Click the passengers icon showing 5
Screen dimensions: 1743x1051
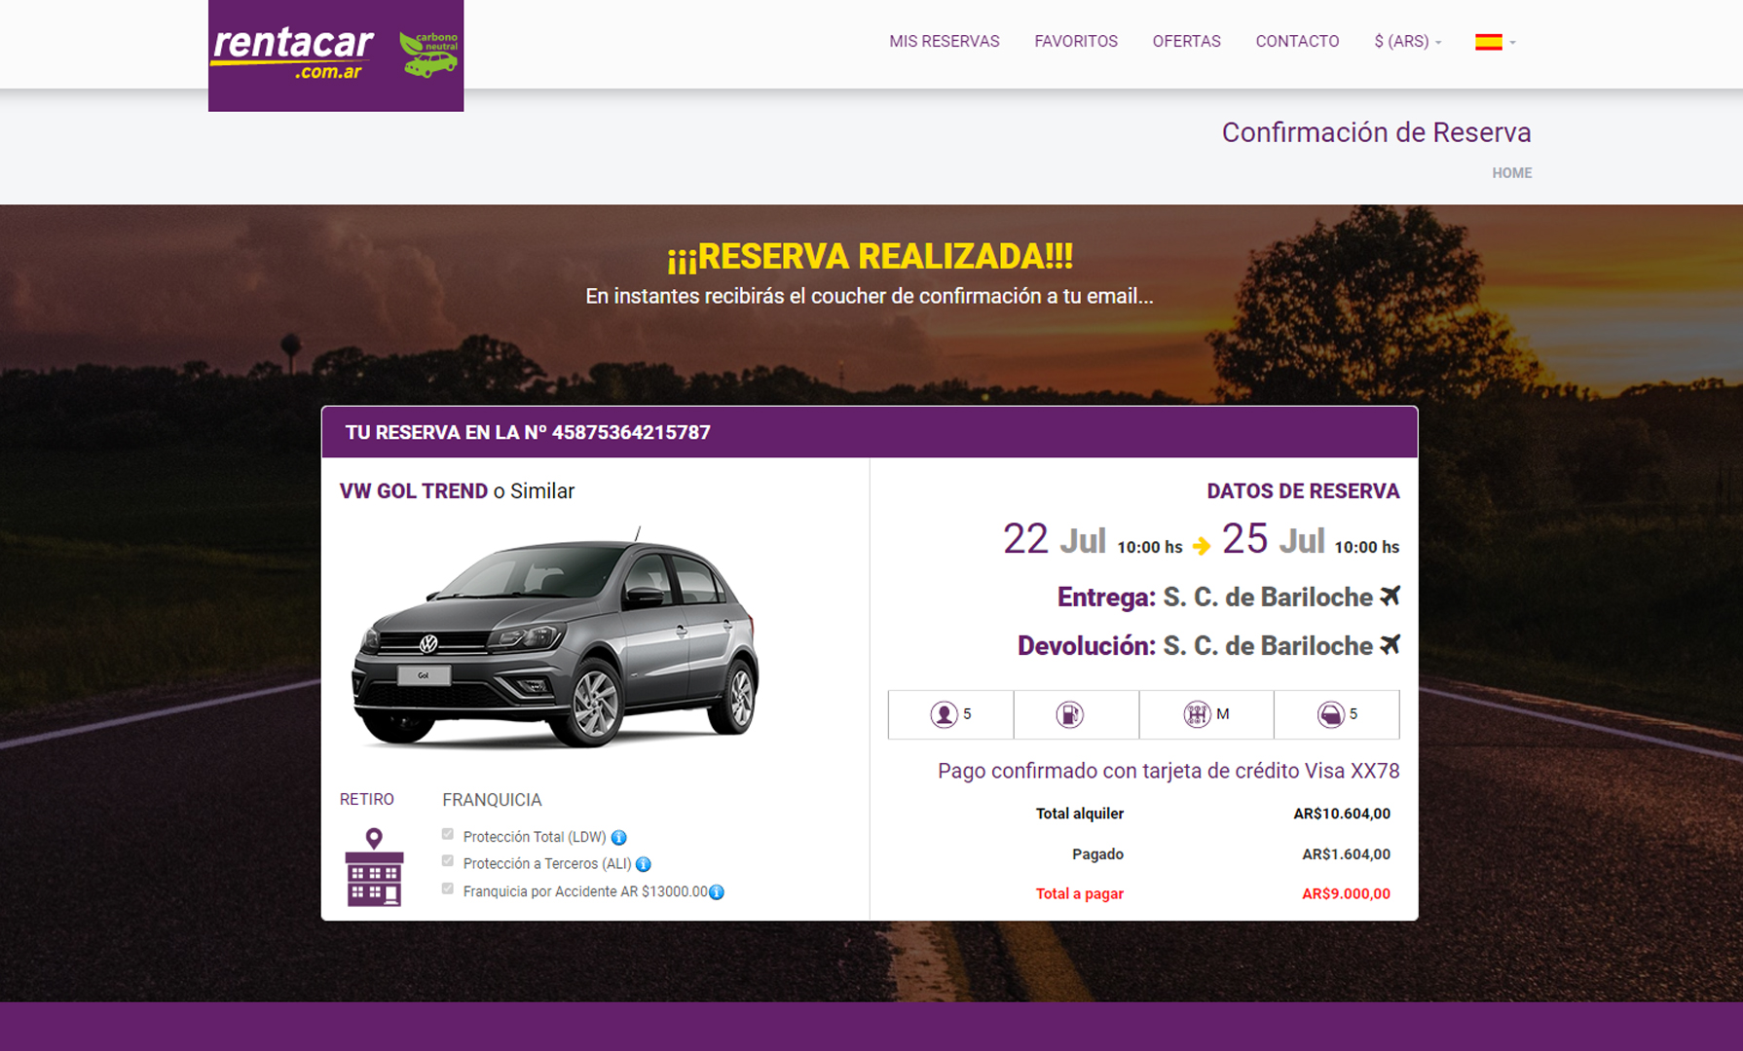coord(943,714)
